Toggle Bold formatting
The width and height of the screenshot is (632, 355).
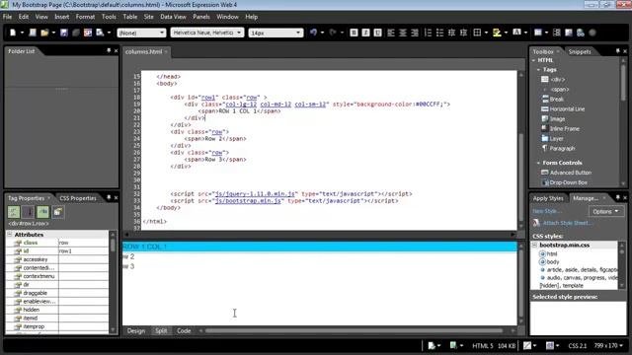coord(354,33)
